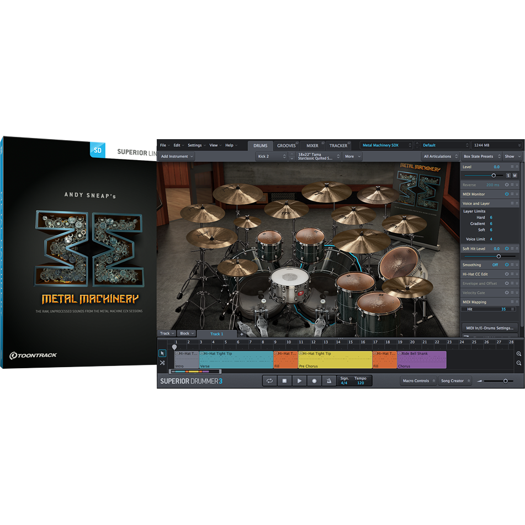Open Box State Presets dropdown
This screenshot has width=525, height=525.
481,156
